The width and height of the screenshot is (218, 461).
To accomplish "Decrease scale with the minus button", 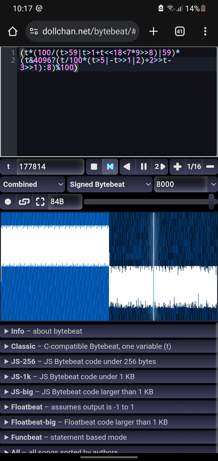I will point(210,167).
